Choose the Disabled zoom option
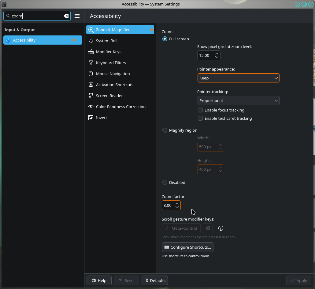Viewport: 315px width, 289px height. point(165,182)
